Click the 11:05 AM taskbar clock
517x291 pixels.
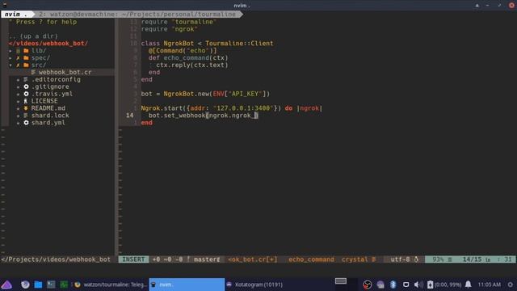pos(489,285)
